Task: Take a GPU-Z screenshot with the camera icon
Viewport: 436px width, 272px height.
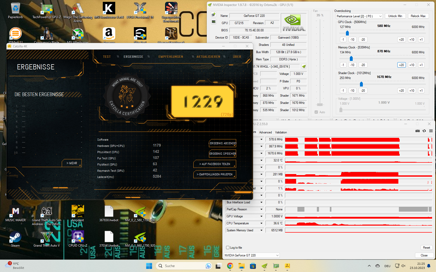Action: (417, 131)
